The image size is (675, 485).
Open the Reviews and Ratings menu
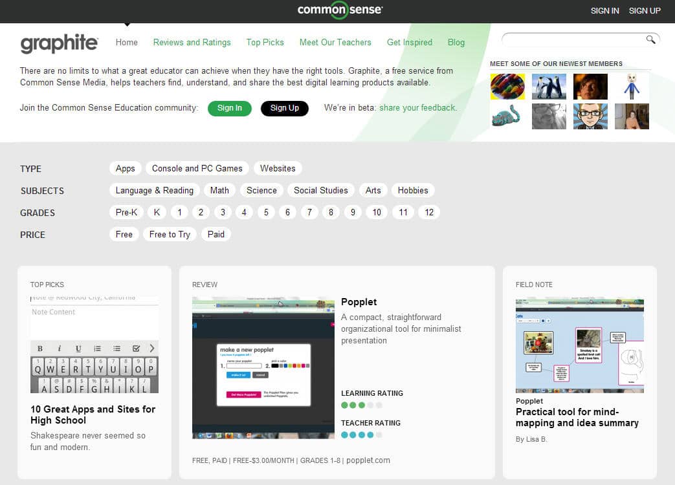192,42
